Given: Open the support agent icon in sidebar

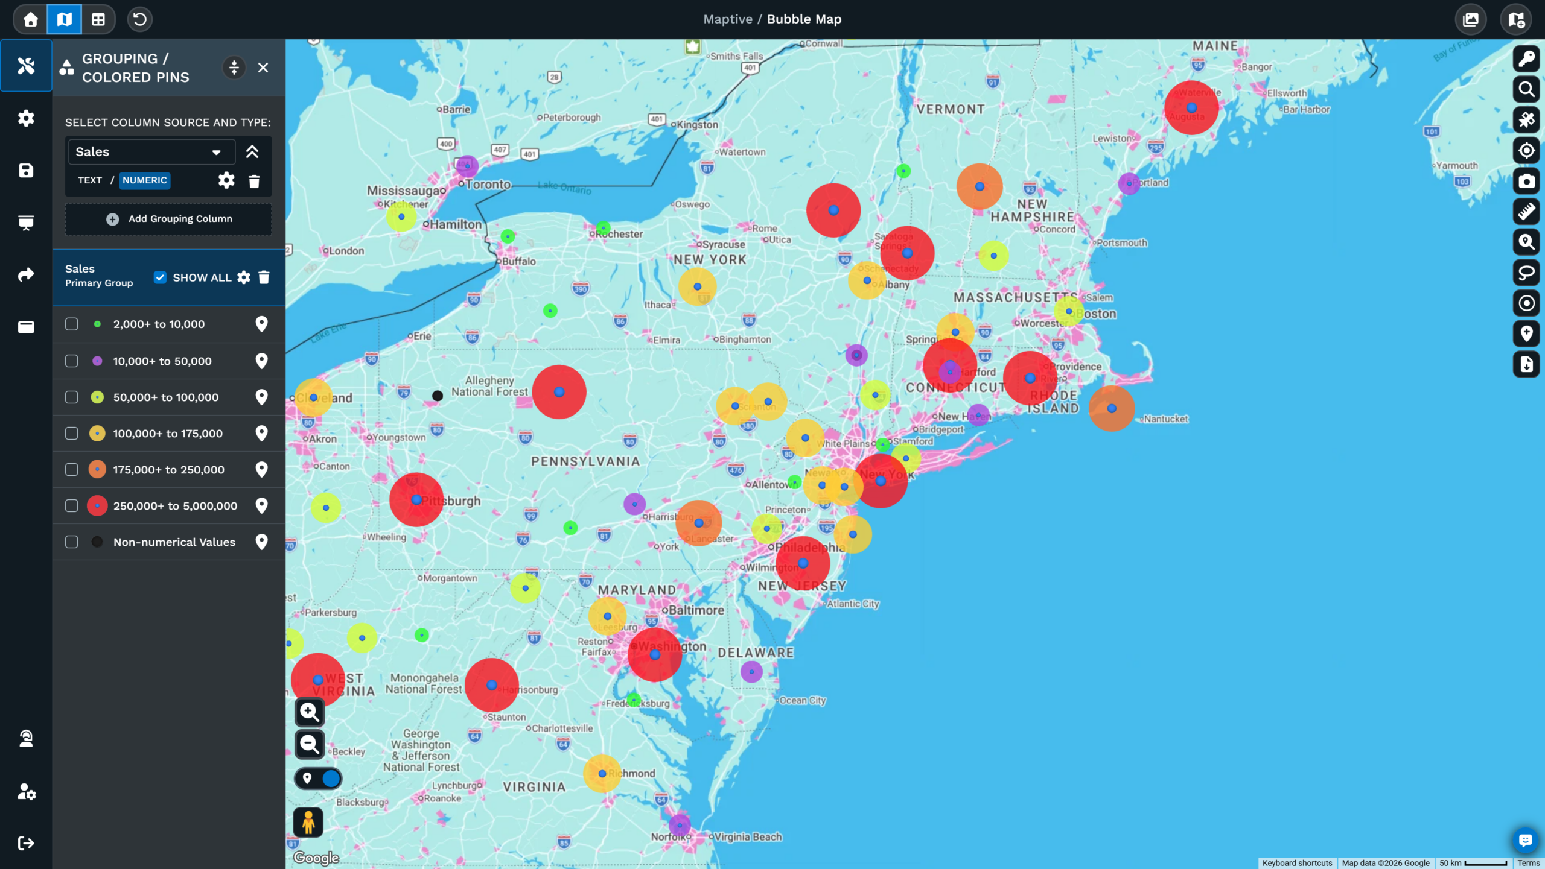Looking at the screenshot, I should 26,739.
